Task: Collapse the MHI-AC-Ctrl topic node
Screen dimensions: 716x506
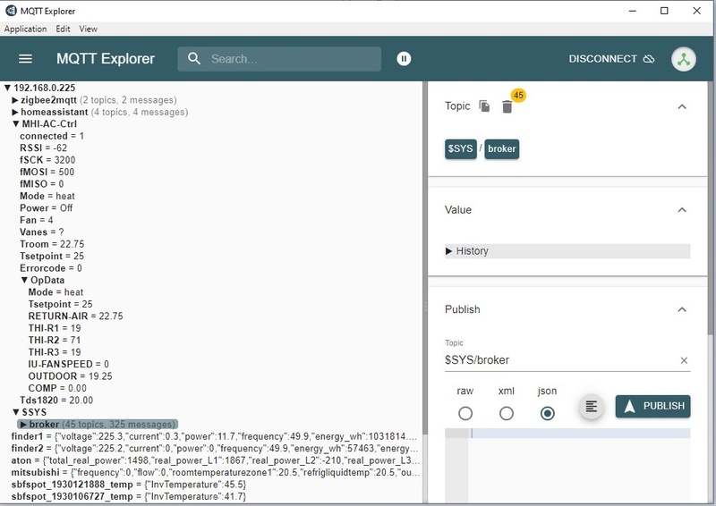Action: tap(16, 123)
